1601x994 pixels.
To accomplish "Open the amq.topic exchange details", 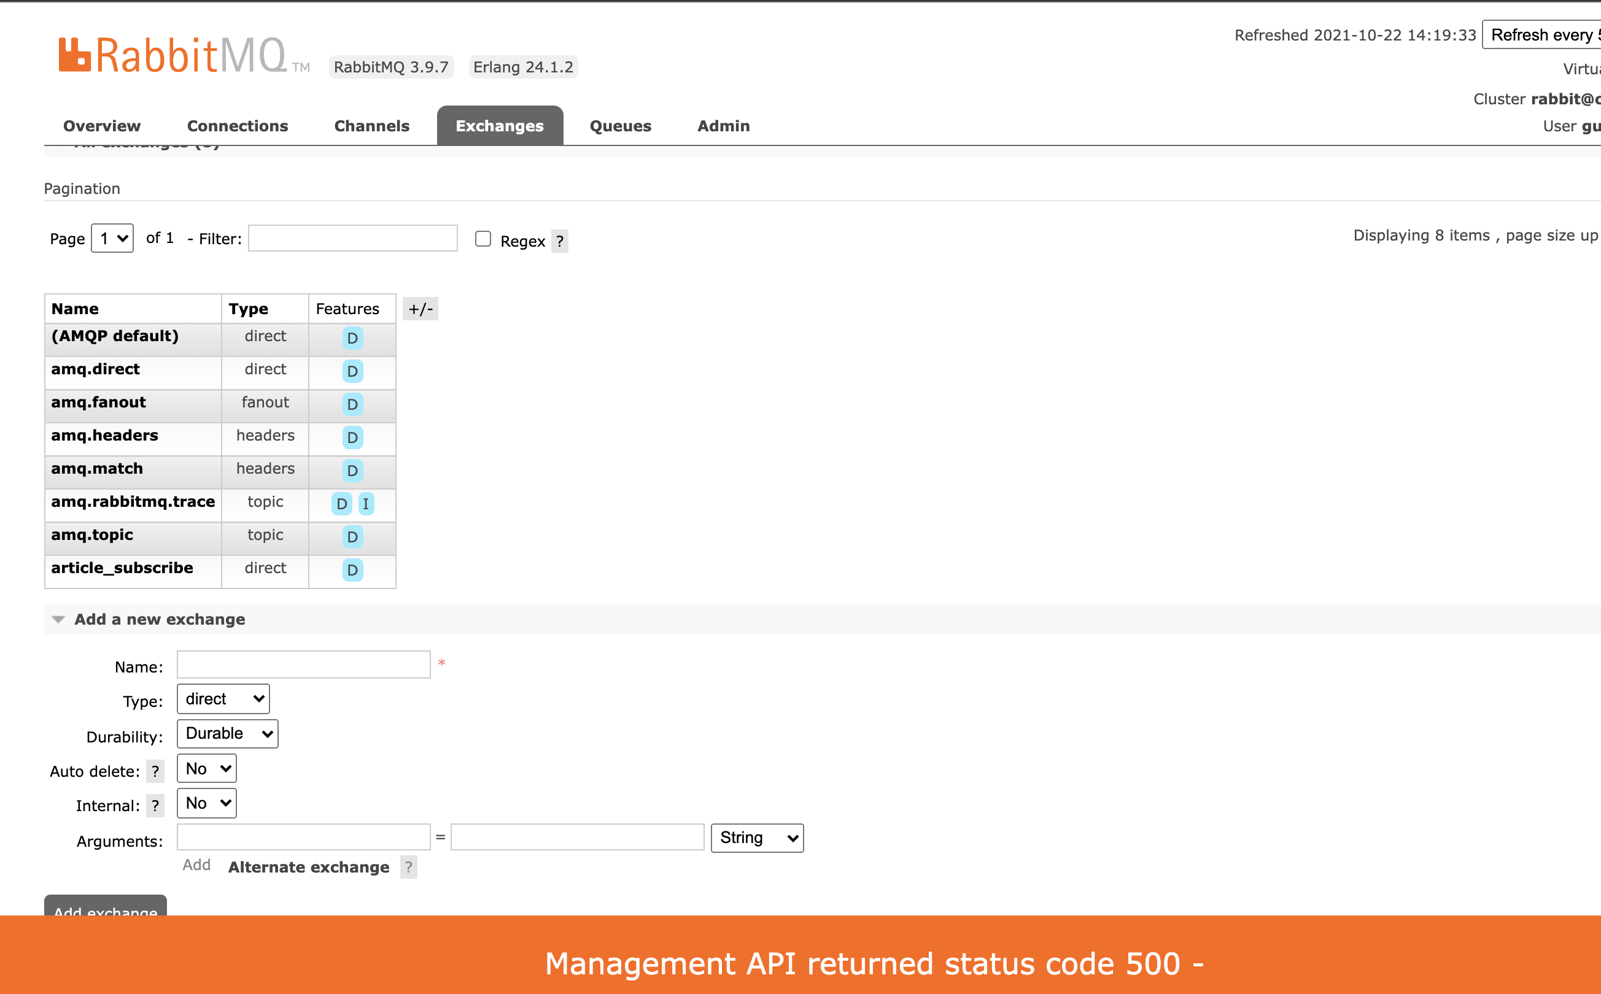I will [92, 534].
